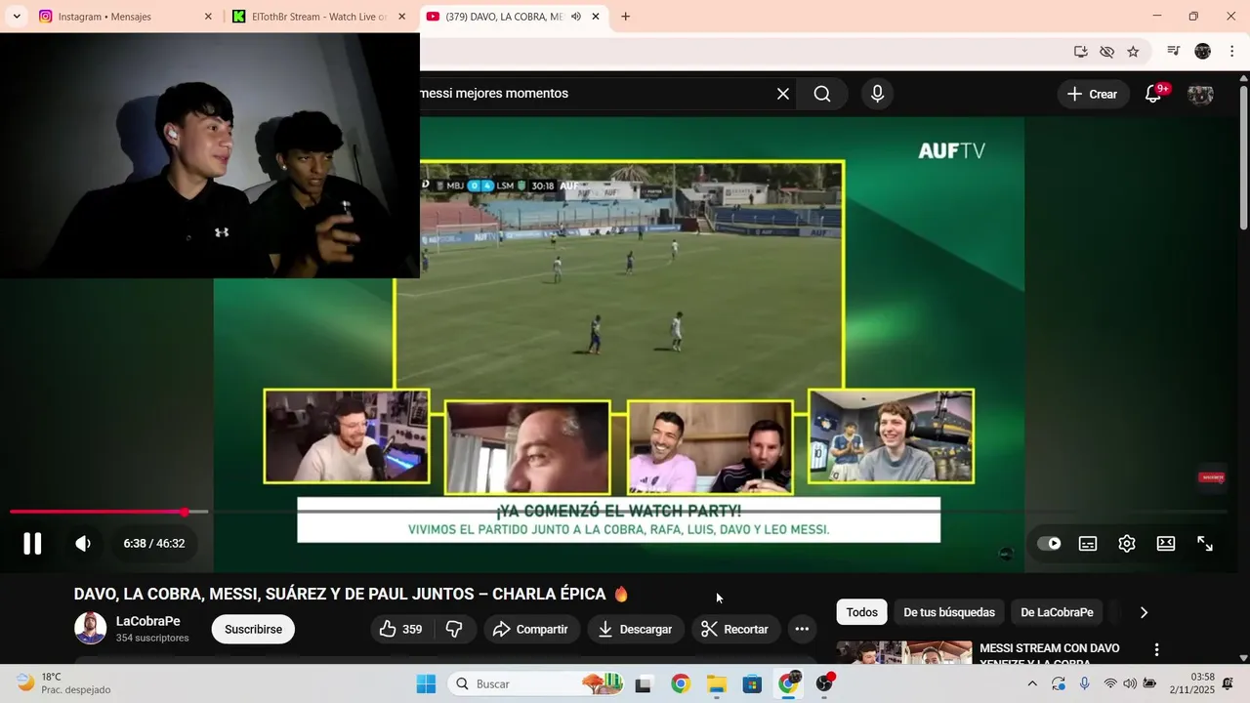Open the YouTube account avatar menu
The image size is (1250, 703).
(x=1200, y=94)
